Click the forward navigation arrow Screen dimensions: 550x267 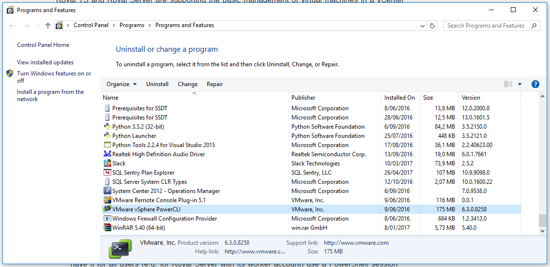(x=26, y=26)
